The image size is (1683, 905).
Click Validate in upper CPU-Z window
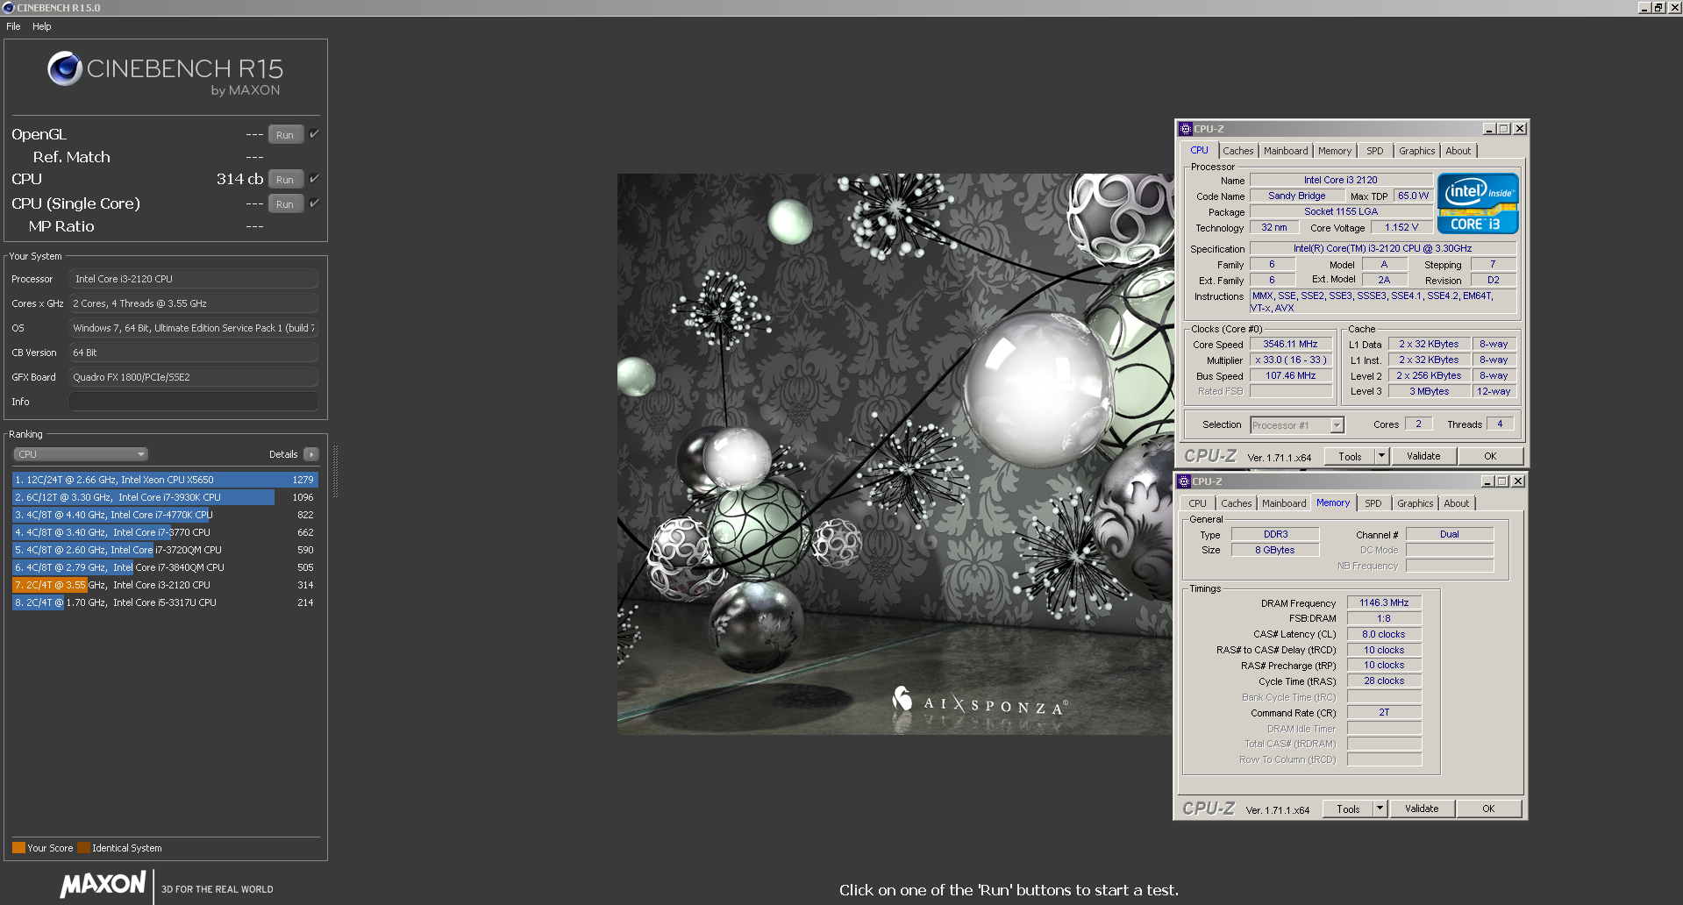click(1423, 457)
